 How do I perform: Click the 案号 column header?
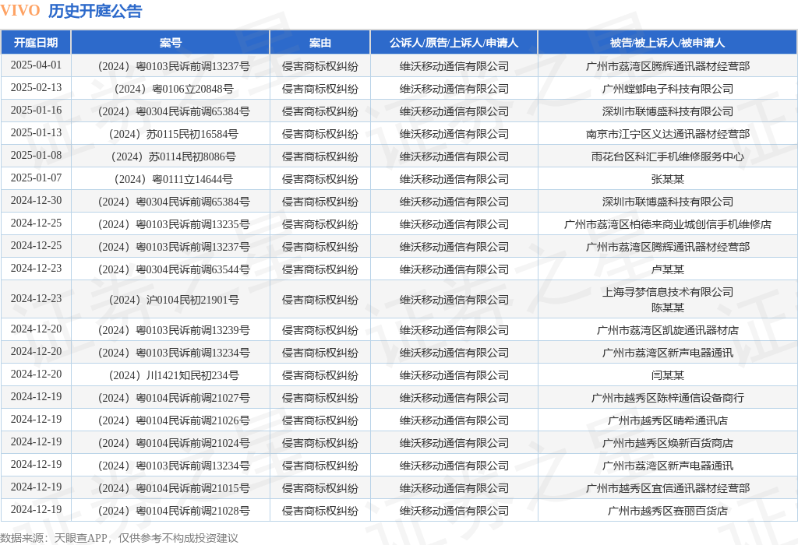(x=171, y=43)
